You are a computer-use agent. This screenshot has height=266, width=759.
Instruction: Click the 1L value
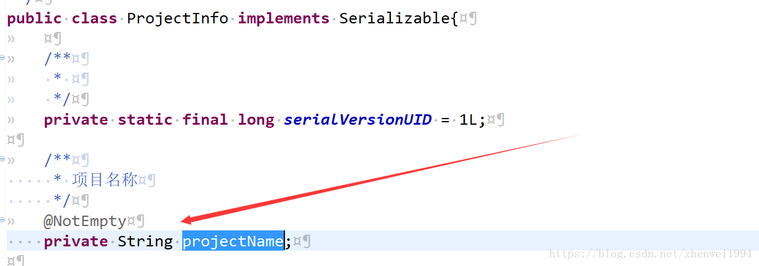point(468,120)
